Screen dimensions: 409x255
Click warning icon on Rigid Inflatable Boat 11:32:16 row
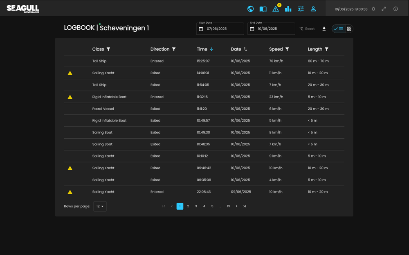(70, 97)
